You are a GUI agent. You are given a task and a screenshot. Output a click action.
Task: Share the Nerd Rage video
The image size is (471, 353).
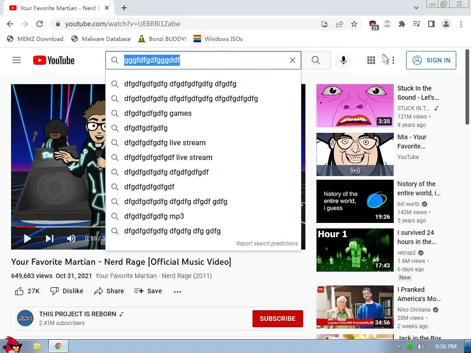pos(109,291)
